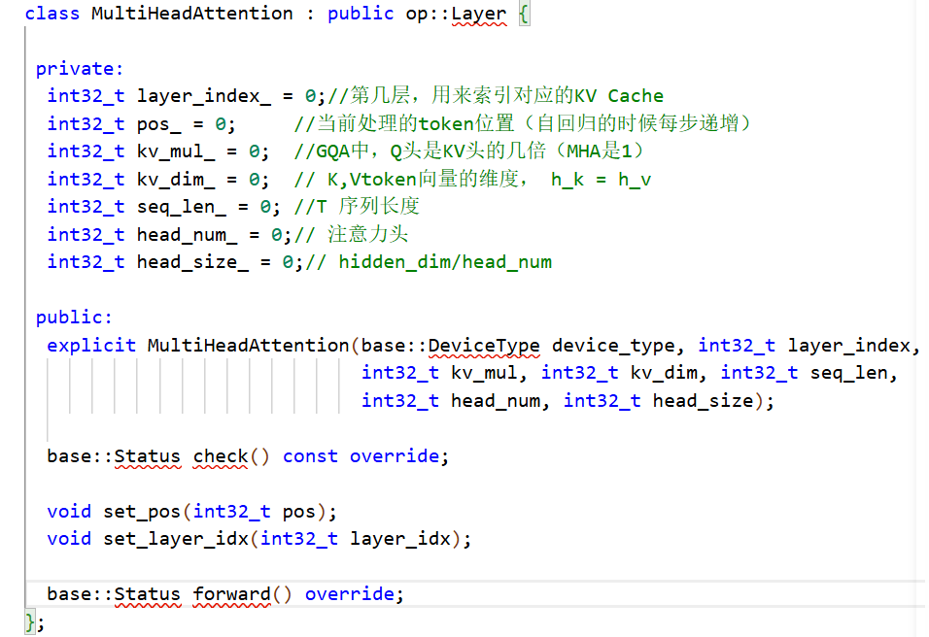Viewport: 929px width, 637px height.
Task: Click override on the forward() line
Action: 350,594
